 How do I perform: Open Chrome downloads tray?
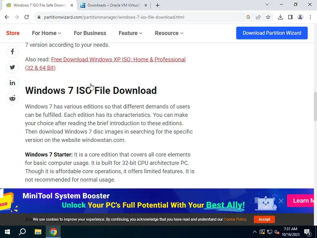coord(280,17)
